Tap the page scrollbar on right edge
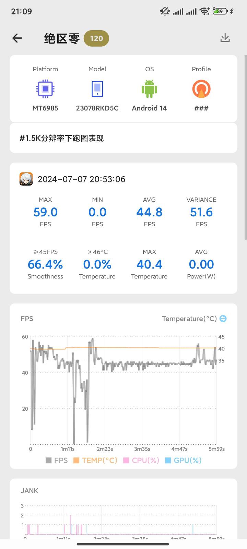This screenshot has width=247, height=549. pyautogui.click(x=245, y=147)
